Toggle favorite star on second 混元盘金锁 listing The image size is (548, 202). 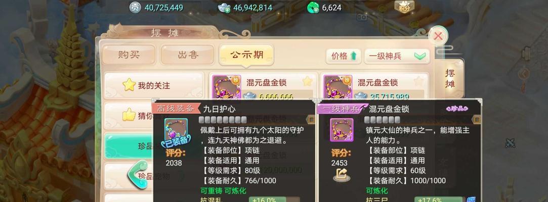point(418,82)
